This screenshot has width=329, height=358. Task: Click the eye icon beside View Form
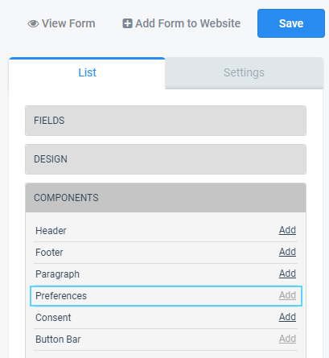pos(33,23)
